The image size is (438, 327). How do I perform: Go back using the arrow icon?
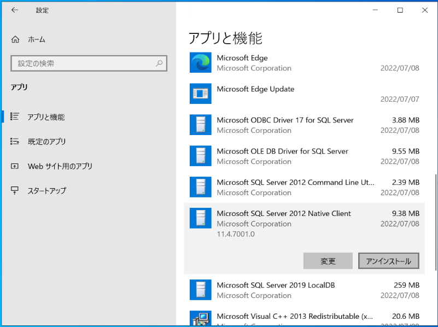15,10
